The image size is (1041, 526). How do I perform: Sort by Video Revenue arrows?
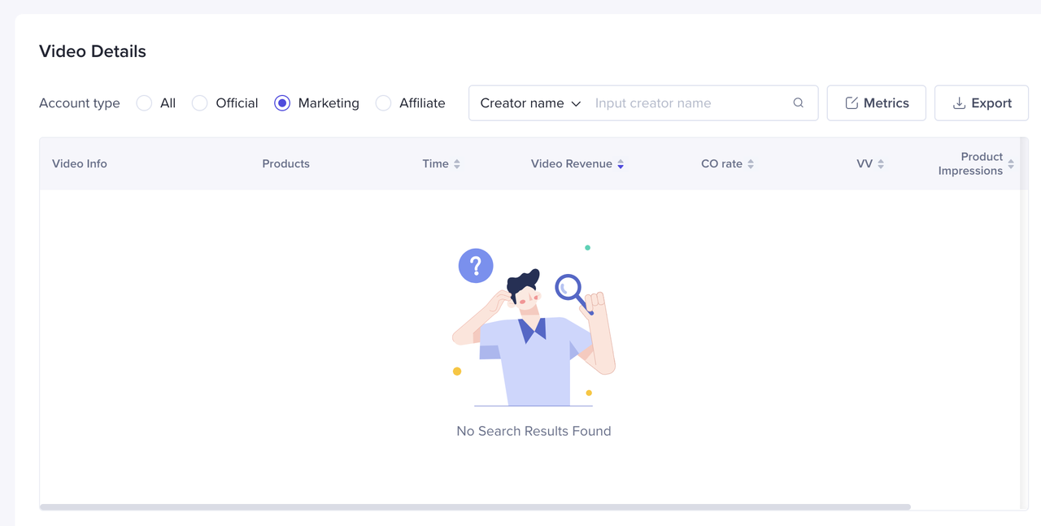tap(621, 164)
